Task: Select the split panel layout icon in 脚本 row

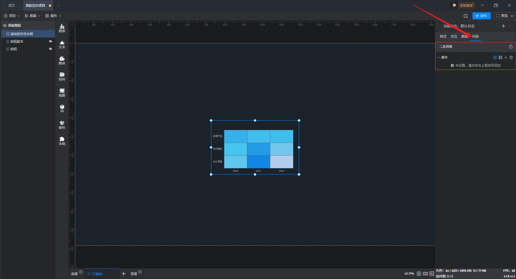Action: 500,57
